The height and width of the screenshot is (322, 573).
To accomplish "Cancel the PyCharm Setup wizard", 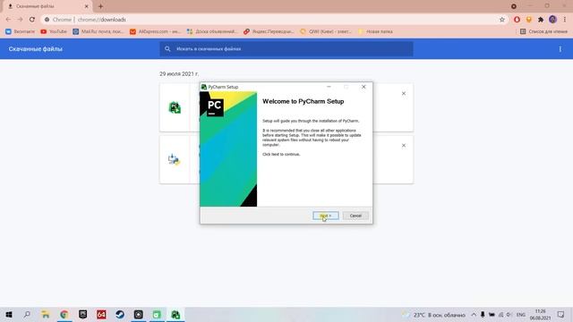I will click(x=355, y=216).
